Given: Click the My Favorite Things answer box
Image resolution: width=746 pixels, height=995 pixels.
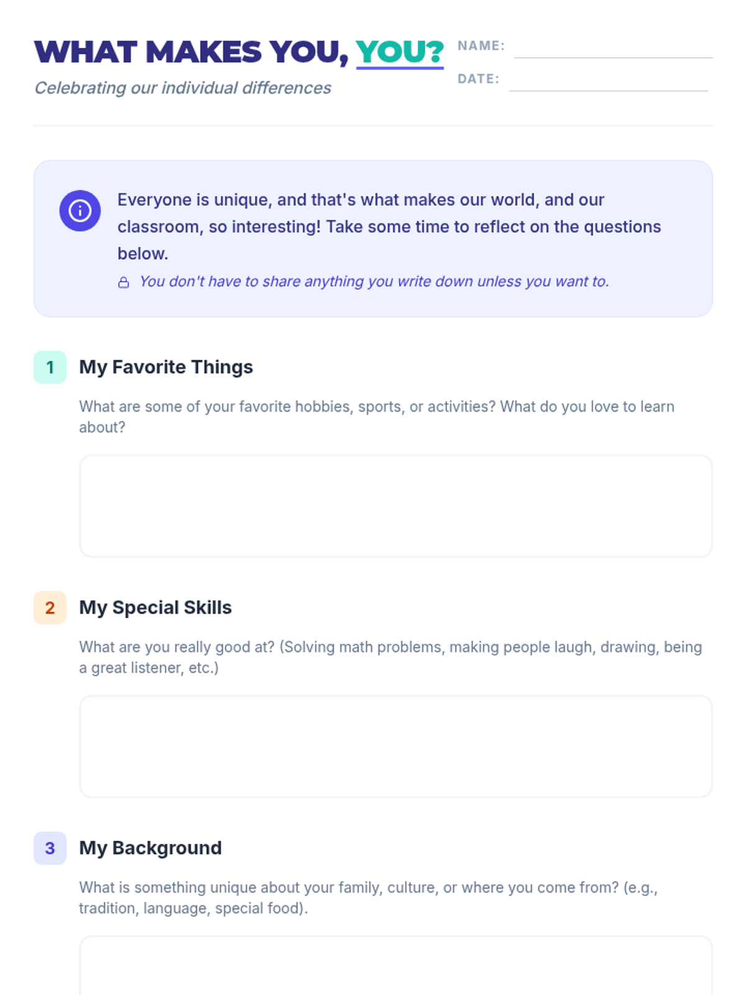Looking at the screenshot, I should (395, 506).
